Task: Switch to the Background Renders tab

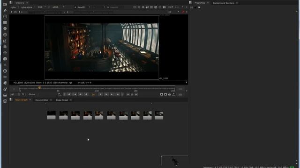Action: pos(224,3)
